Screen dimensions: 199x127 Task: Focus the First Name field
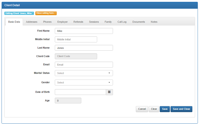[x=84, y=31]
